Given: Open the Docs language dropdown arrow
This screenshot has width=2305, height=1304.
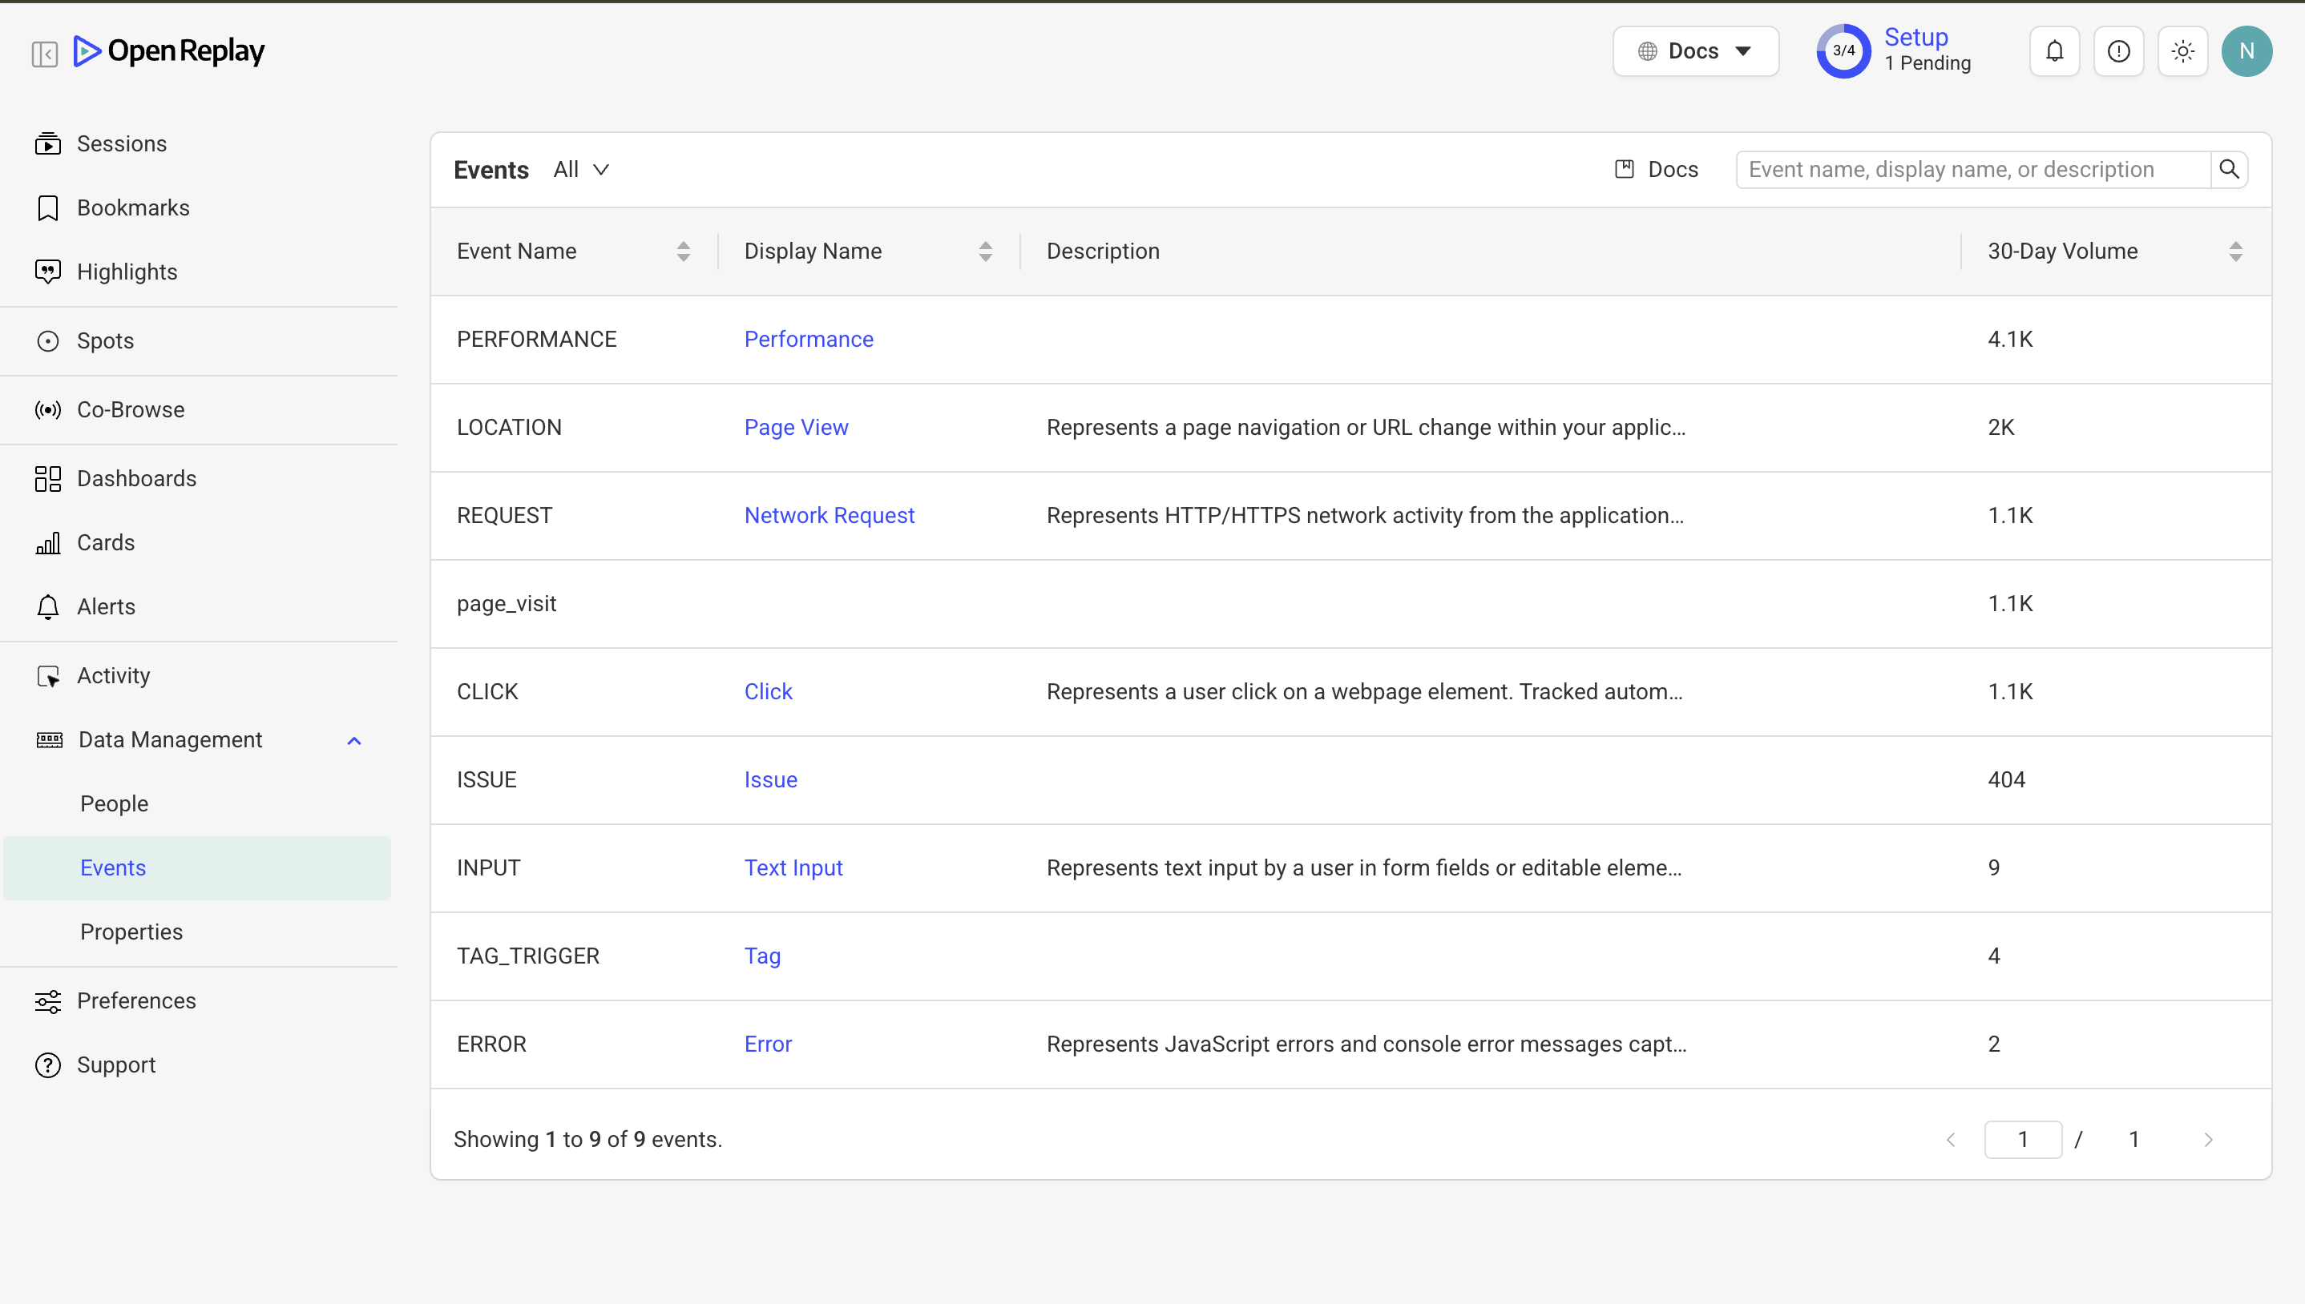Looking at the screenshot, I should pyautogui.click(x=1743, y=51).
